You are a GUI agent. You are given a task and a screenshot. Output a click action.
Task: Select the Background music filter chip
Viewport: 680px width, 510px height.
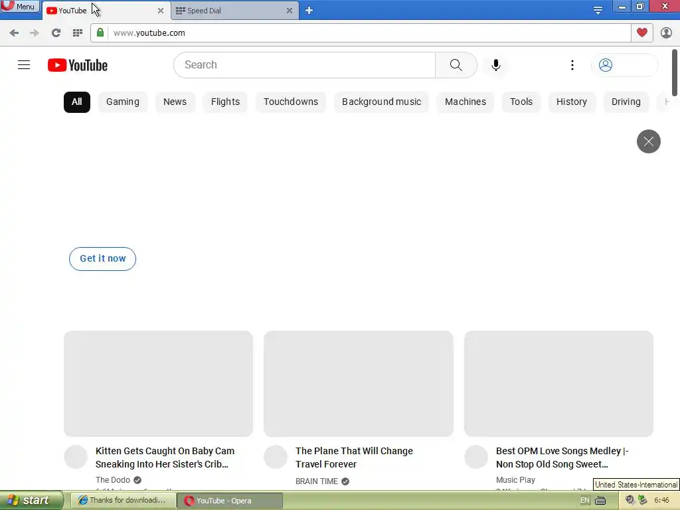pos(381,102)
